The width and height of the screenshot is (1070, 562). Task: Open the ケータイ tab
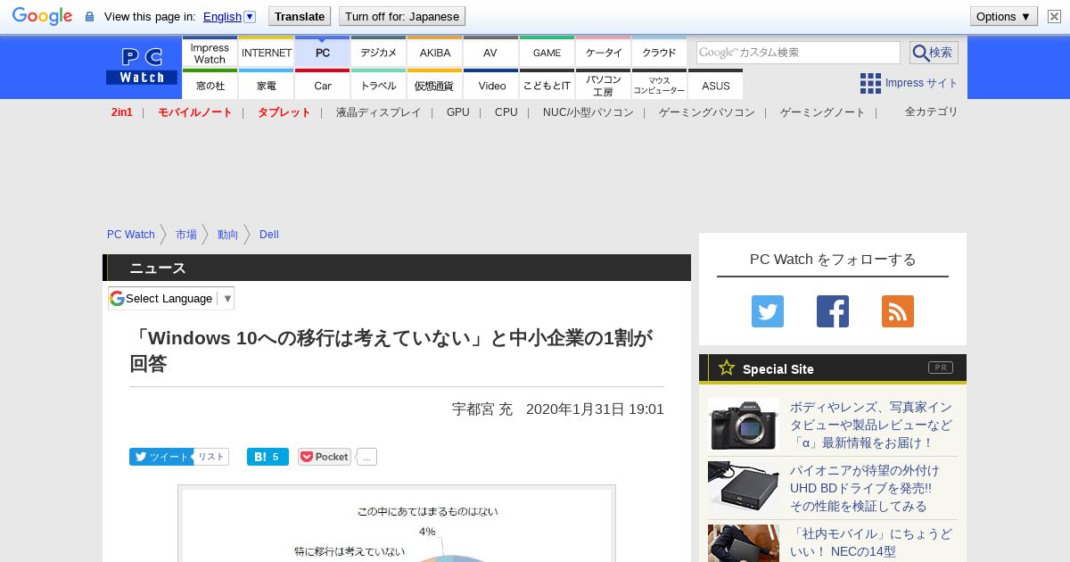tap(604, 53)
